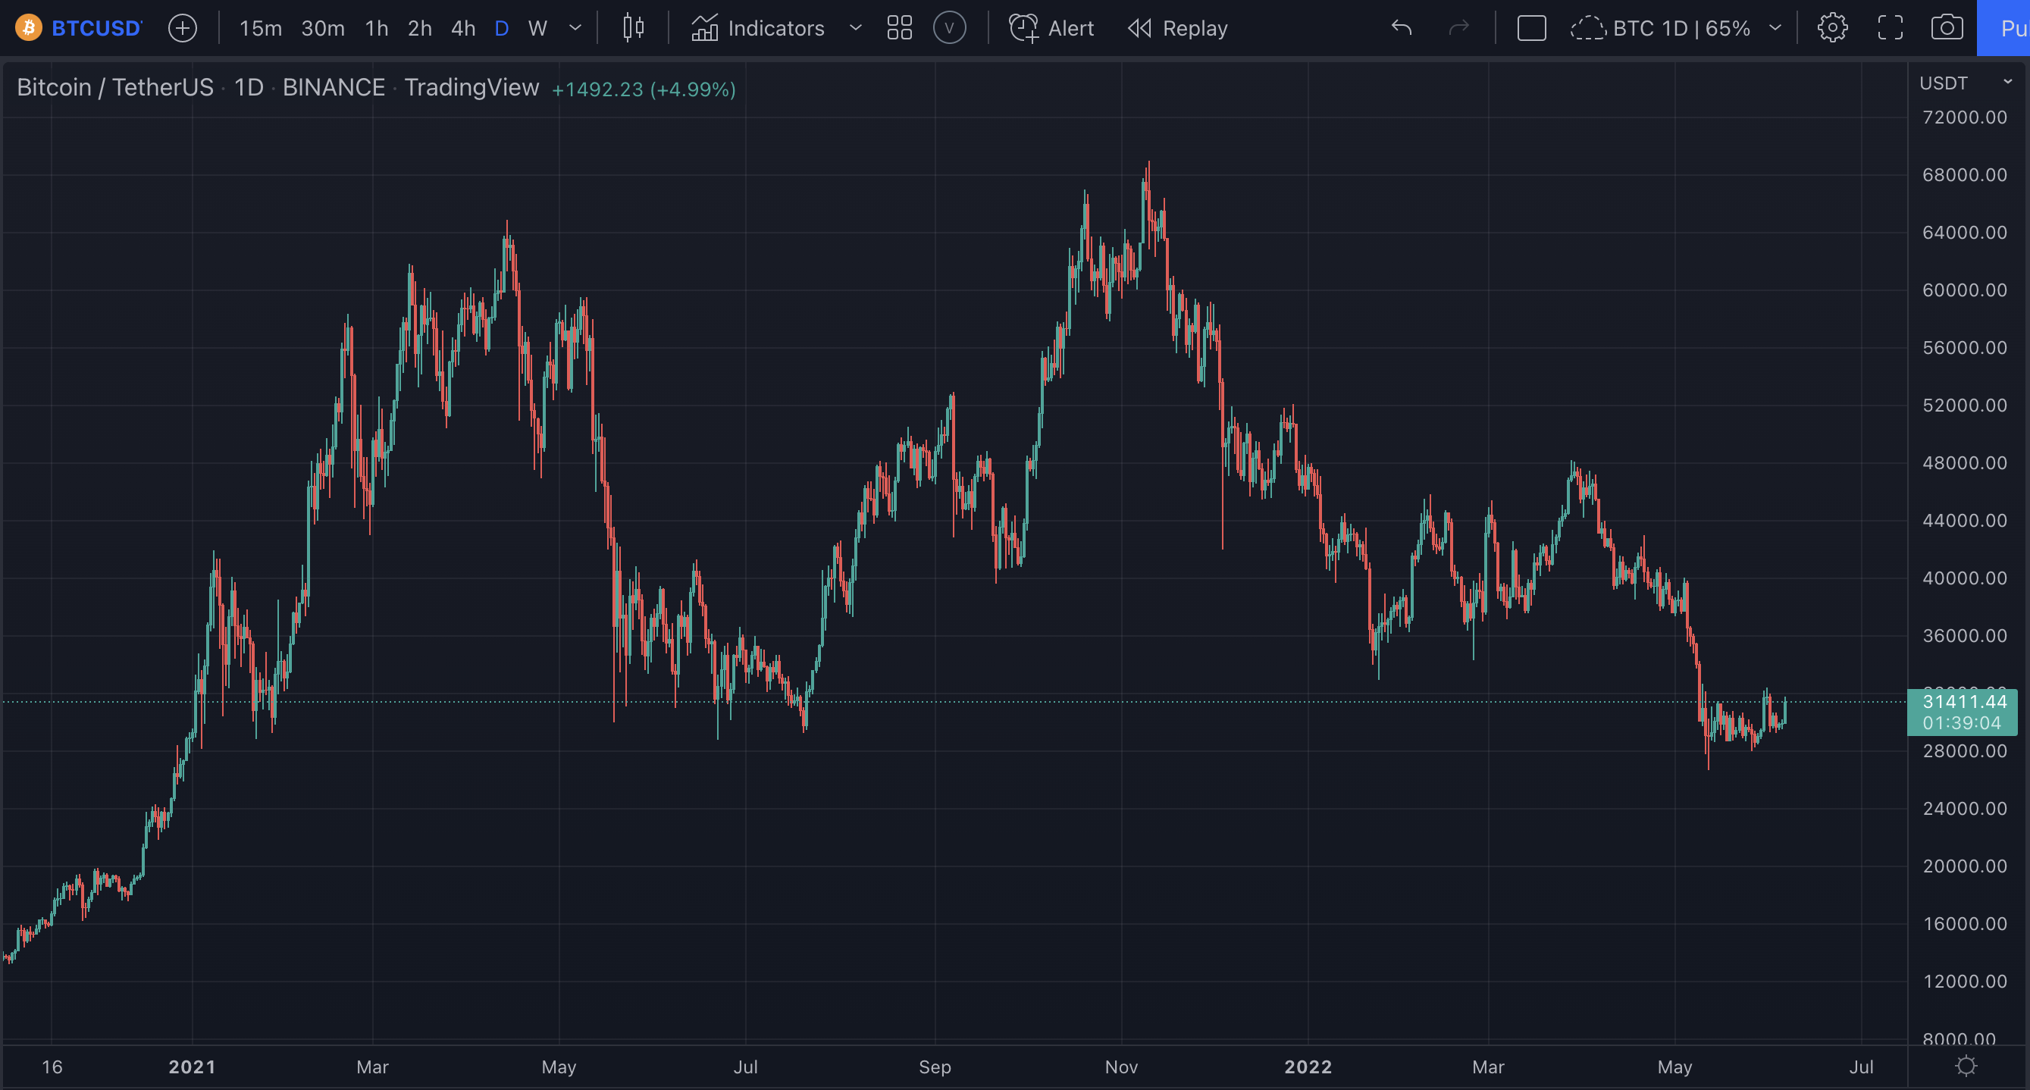The height and width of the screenshot is (1090, 2030).
Task: Click the Sep label on time axis
Action: pos(935,1067)
